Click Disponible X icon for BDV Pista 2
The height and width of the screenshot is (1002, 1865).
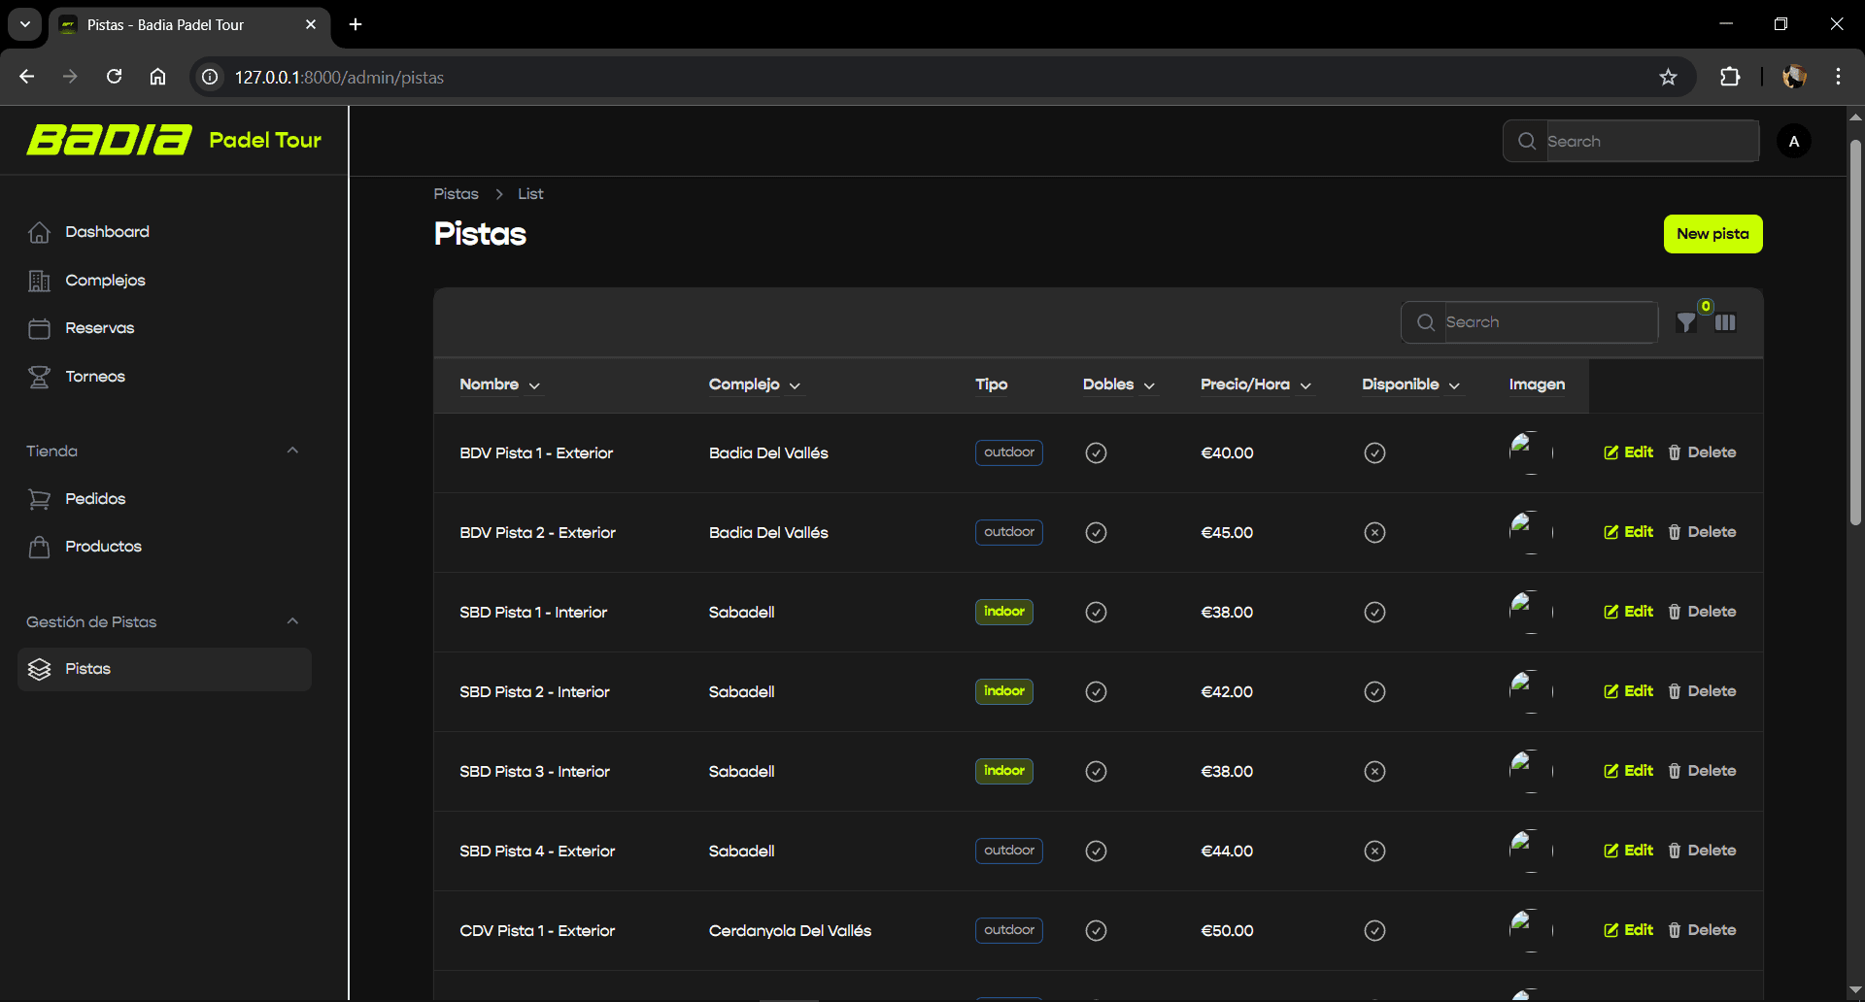tap(1374, 532)
